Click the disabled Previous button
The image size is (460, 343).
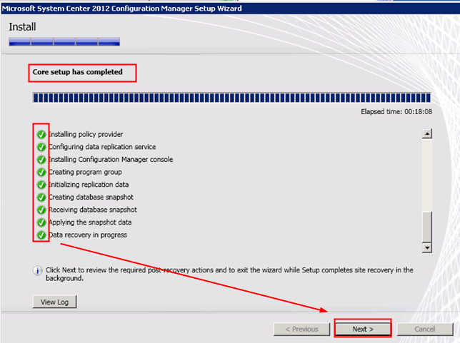[302, 329]
